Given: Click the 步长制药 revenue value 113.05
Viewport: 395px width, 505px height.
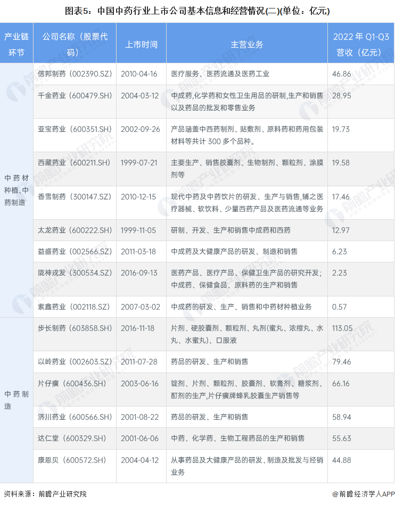Looking at the screenshot, I should (342, 328).
